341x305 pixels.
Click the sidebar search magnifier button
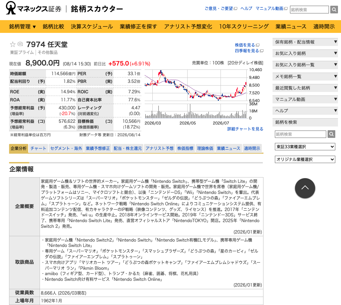[331, 134]
